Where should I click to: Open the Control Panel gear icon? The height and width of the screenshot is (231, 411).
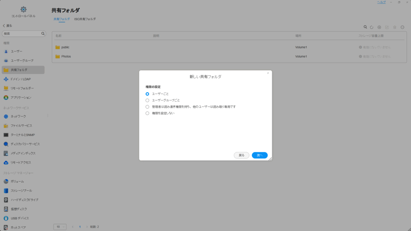pos(23,10)
